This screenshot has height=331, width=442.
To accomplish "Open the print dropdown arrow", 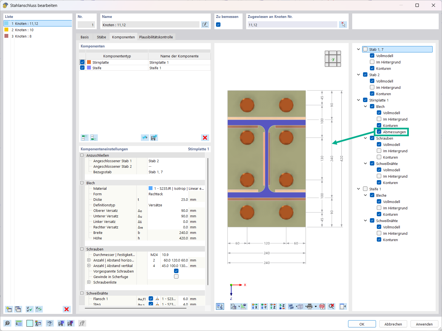I will point(316,306).
